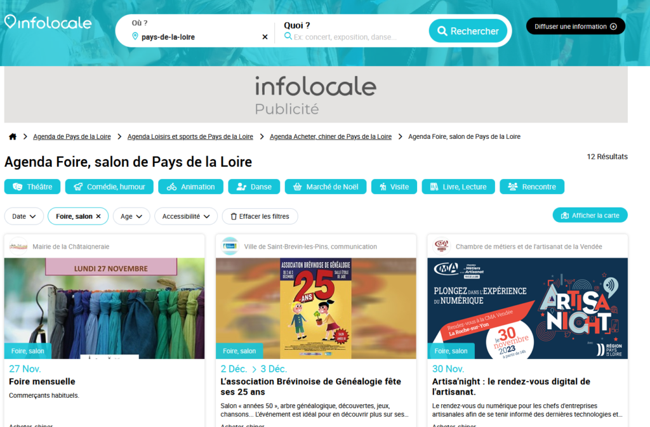The image size is (650, 427).
Task: Clear the pays-de-la-loire location field
Action: tap(265, 37)
